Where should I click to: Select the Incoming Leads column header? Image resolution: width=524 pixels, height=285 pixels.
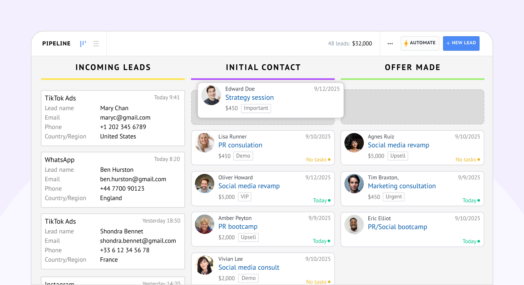point(113,67)
